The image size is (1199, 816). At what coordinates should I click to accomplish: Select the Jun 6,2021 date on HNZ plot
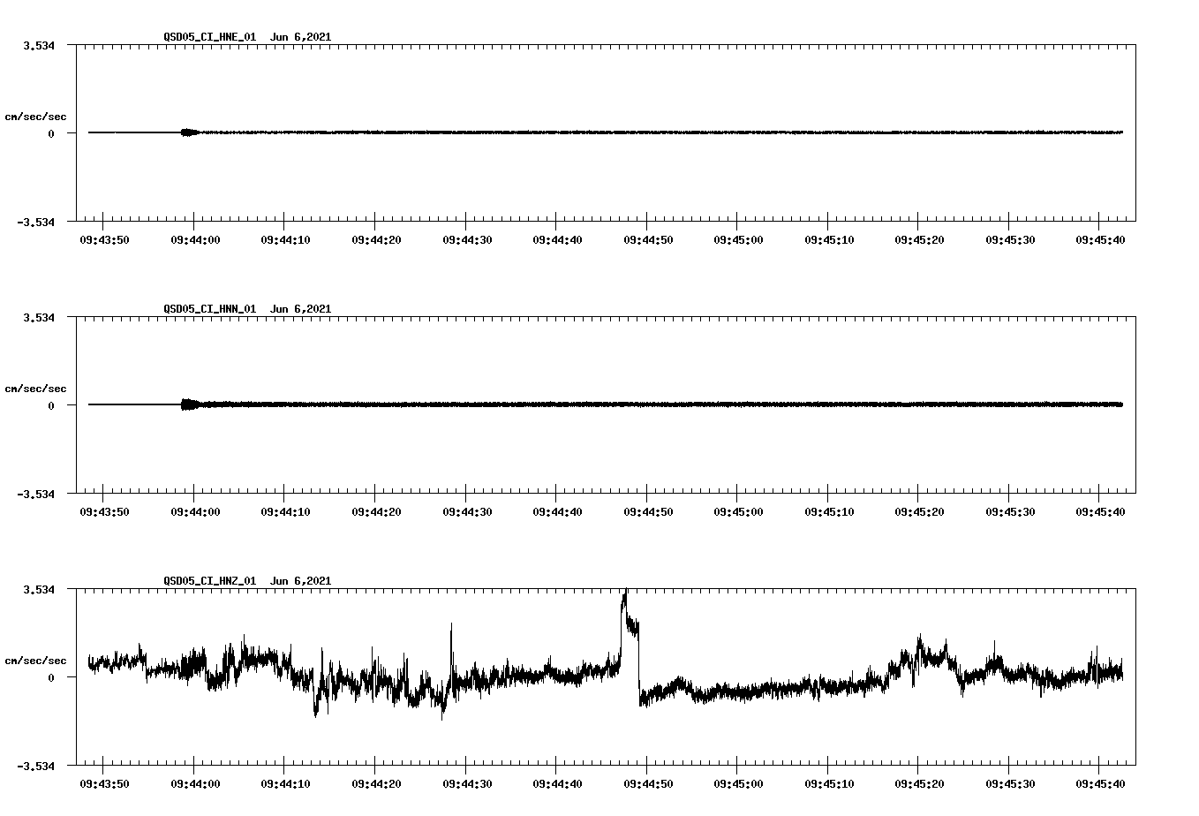(301, 580)
